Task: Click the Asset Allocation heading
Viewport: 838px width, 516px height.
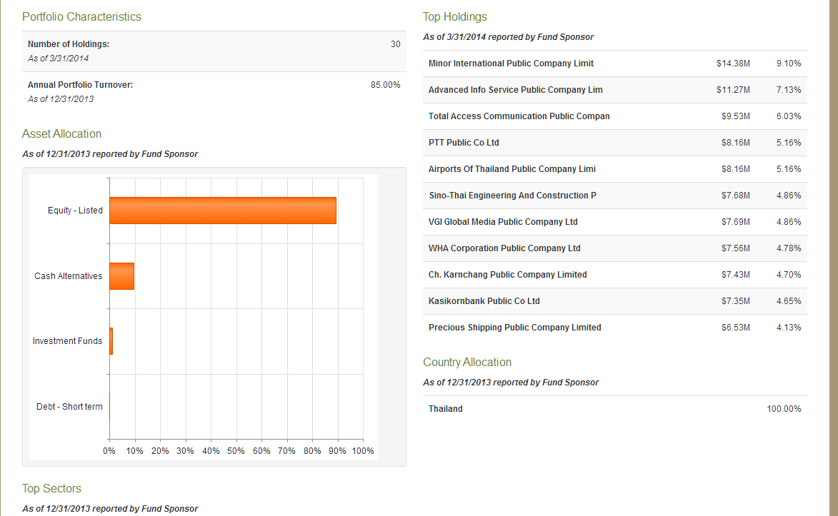Action: 61,134
